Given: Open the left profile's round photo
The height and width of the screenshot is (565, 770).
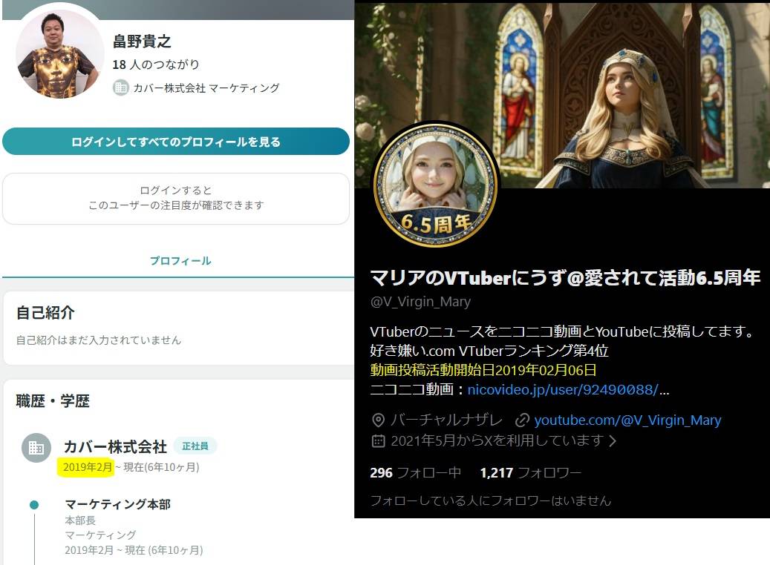Looking at the screenshot, I should pyautogui.click(x=59, y=54).
